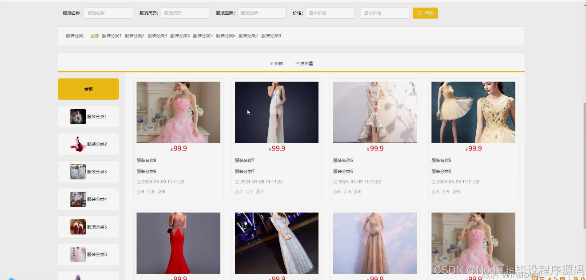Click the comment icon on 服装名称6 card
The height and width of the screenshot is (280, 586).
click(x=356, y=192)
